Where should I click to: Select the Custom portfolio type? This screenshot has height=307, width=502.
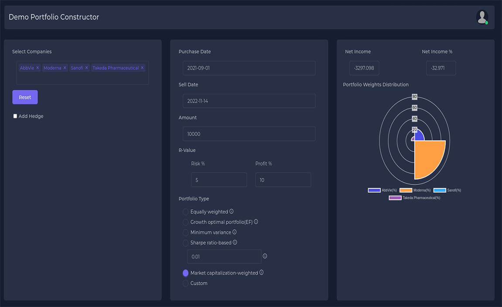185,283
